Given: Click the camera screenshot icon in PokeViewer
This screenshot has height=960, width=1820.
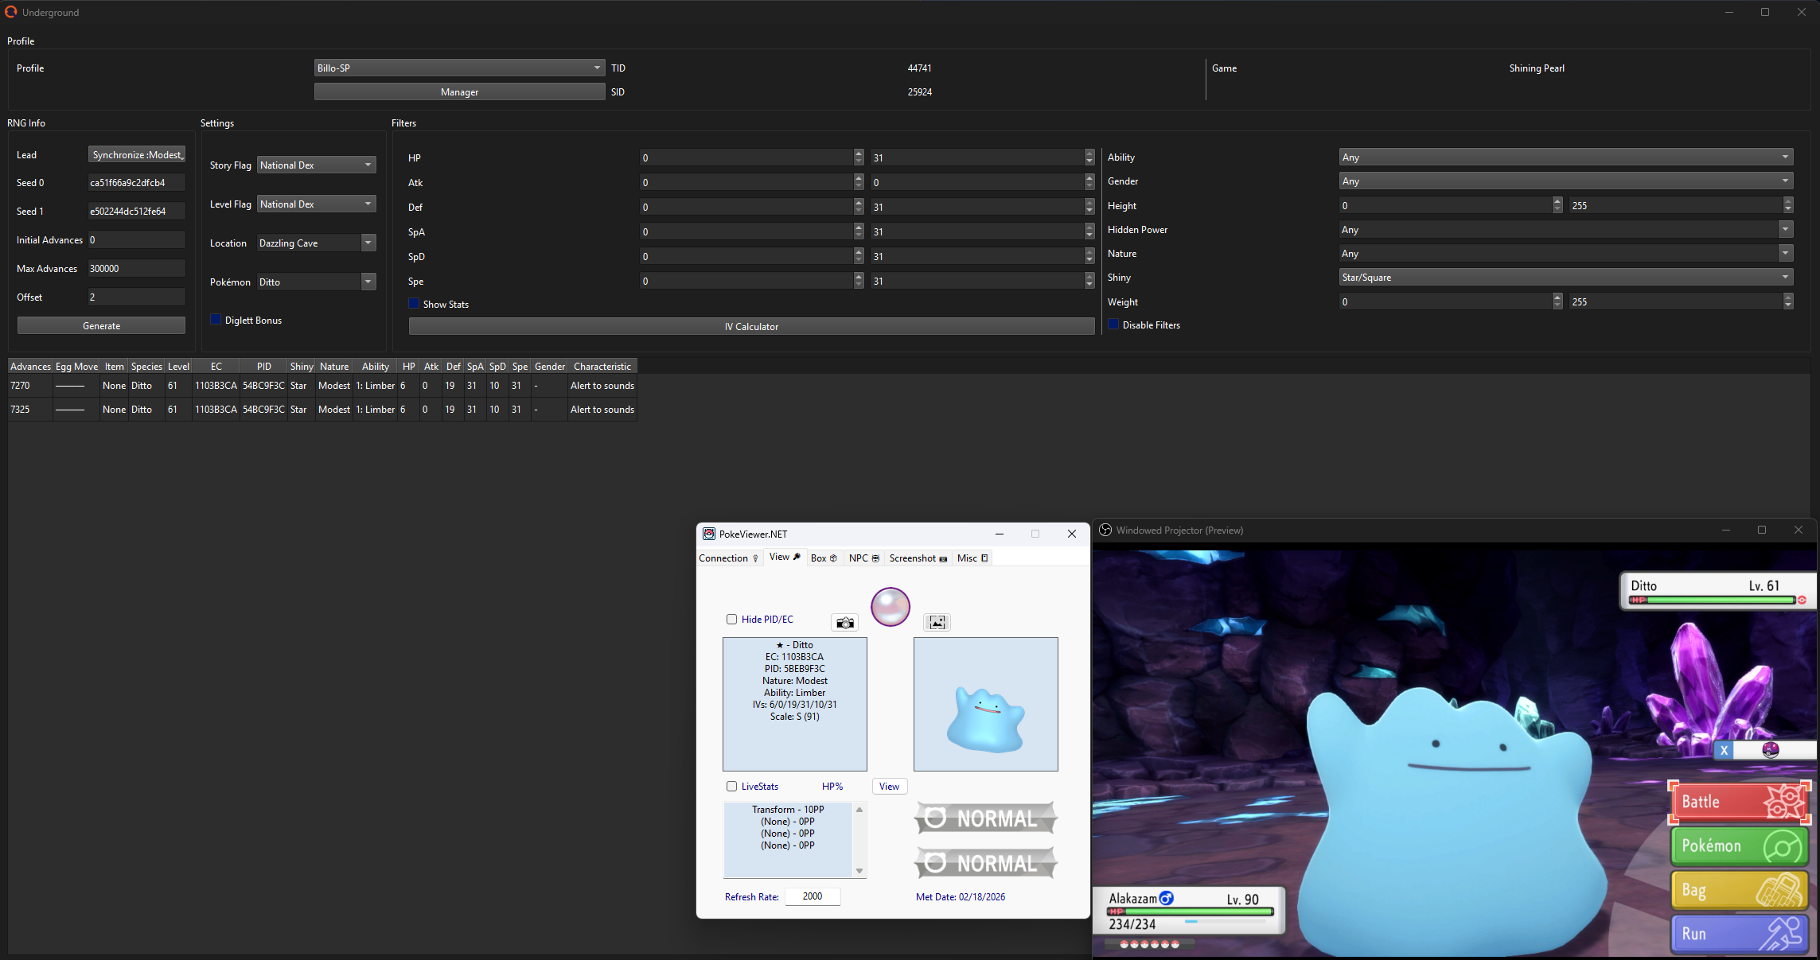Looking at the screenshot, I should pos(844,623).
